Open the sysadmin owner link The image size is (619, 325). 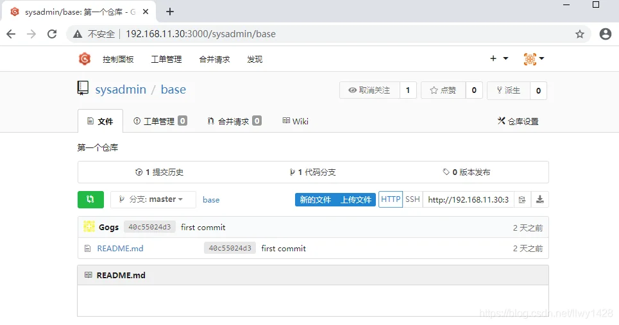[x=121, y=90]
